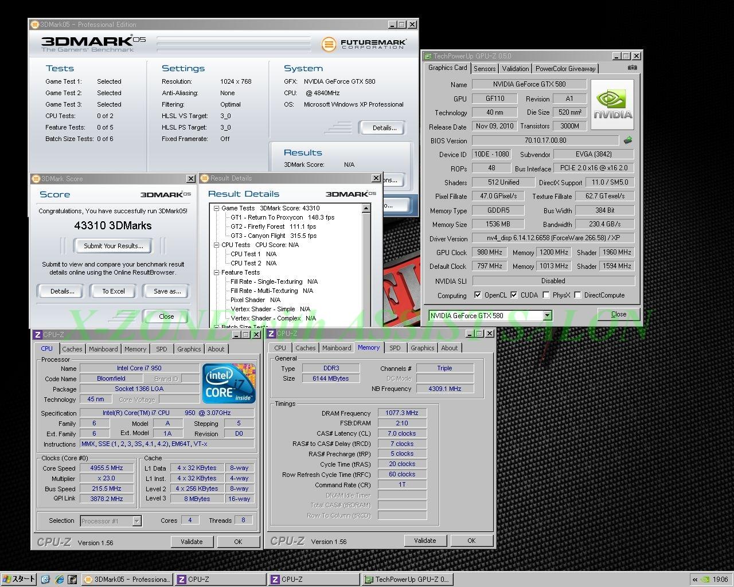
Task: Click the 3DMark Score window title icon
Action: coord(36,179)
